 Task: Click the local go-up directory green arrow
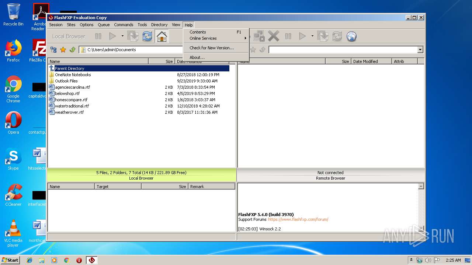click(x=72, y=50)
